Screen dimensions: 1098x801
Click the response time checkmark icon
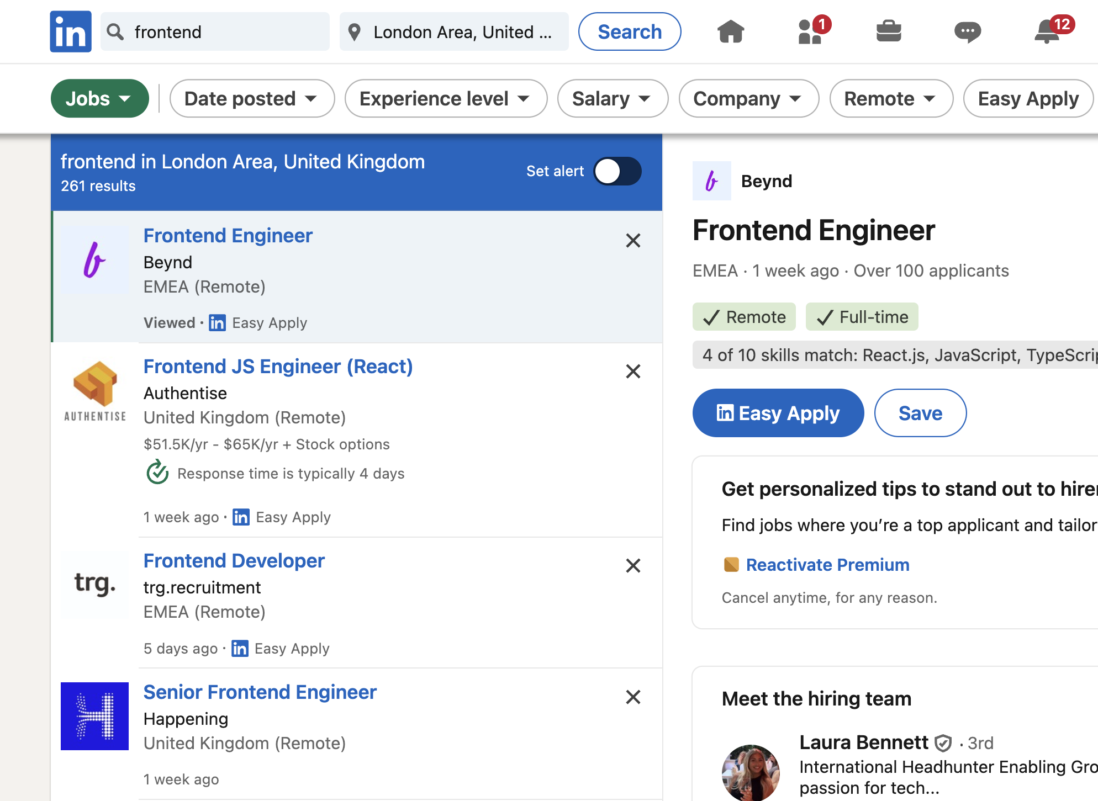click(x=157, y=472)
